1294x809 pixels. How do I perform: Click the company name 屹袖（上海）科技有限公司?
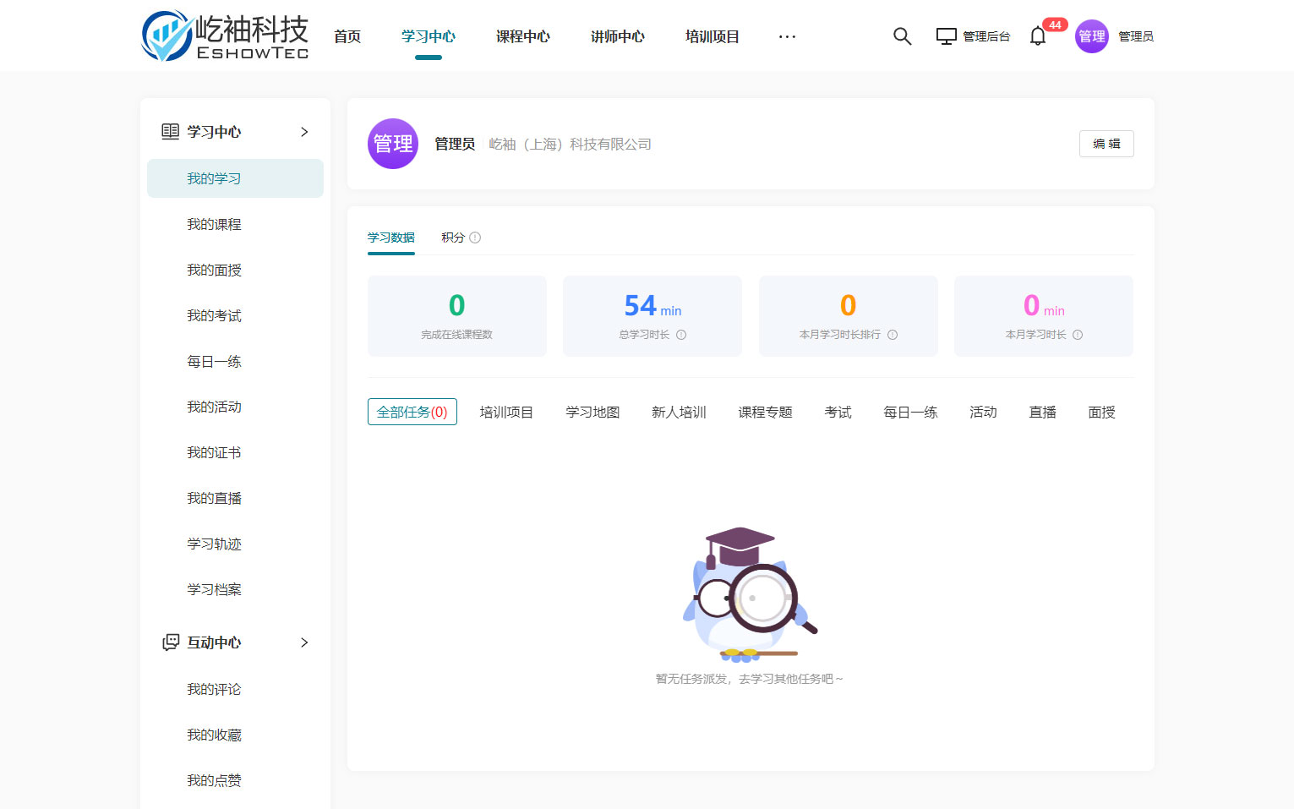571,145
